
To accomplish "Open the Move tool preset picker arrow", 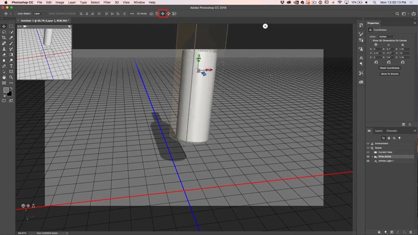I will click(x=11, y=13).
